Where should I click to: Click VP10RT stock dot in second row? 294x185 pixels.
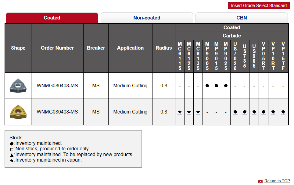pyautogui.click(x=273, y=112)
